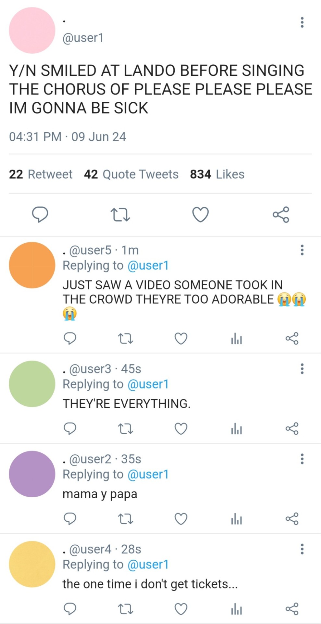View the 42 Quote Tweets list

coord(131,174)
